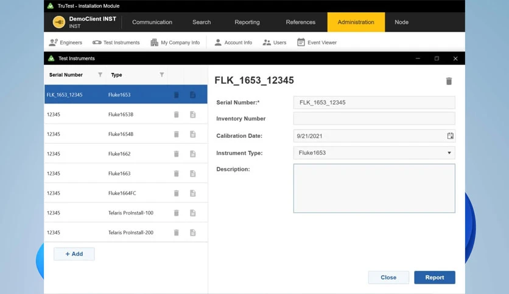Switch to the Reporting tab

tap(247, 22)
